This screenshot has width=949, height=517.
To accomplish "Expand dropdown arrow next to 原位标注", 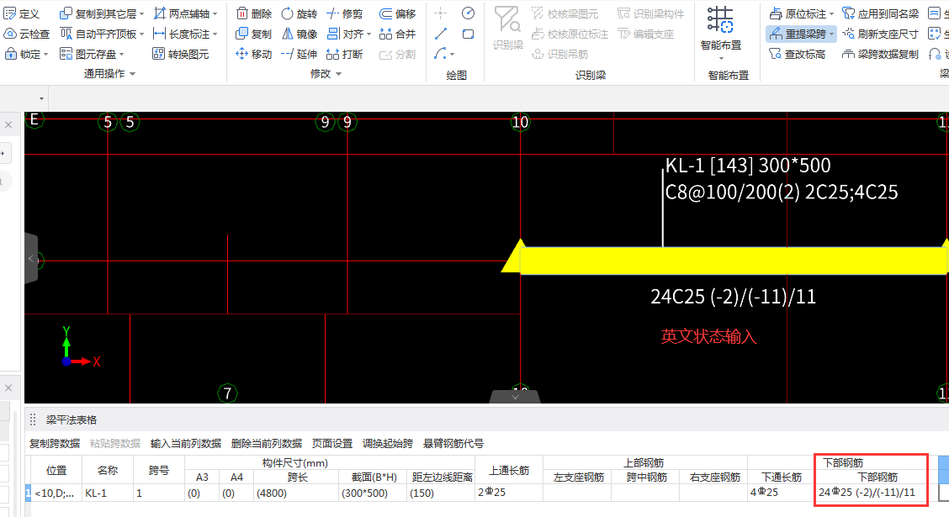I will coord(831,14).
